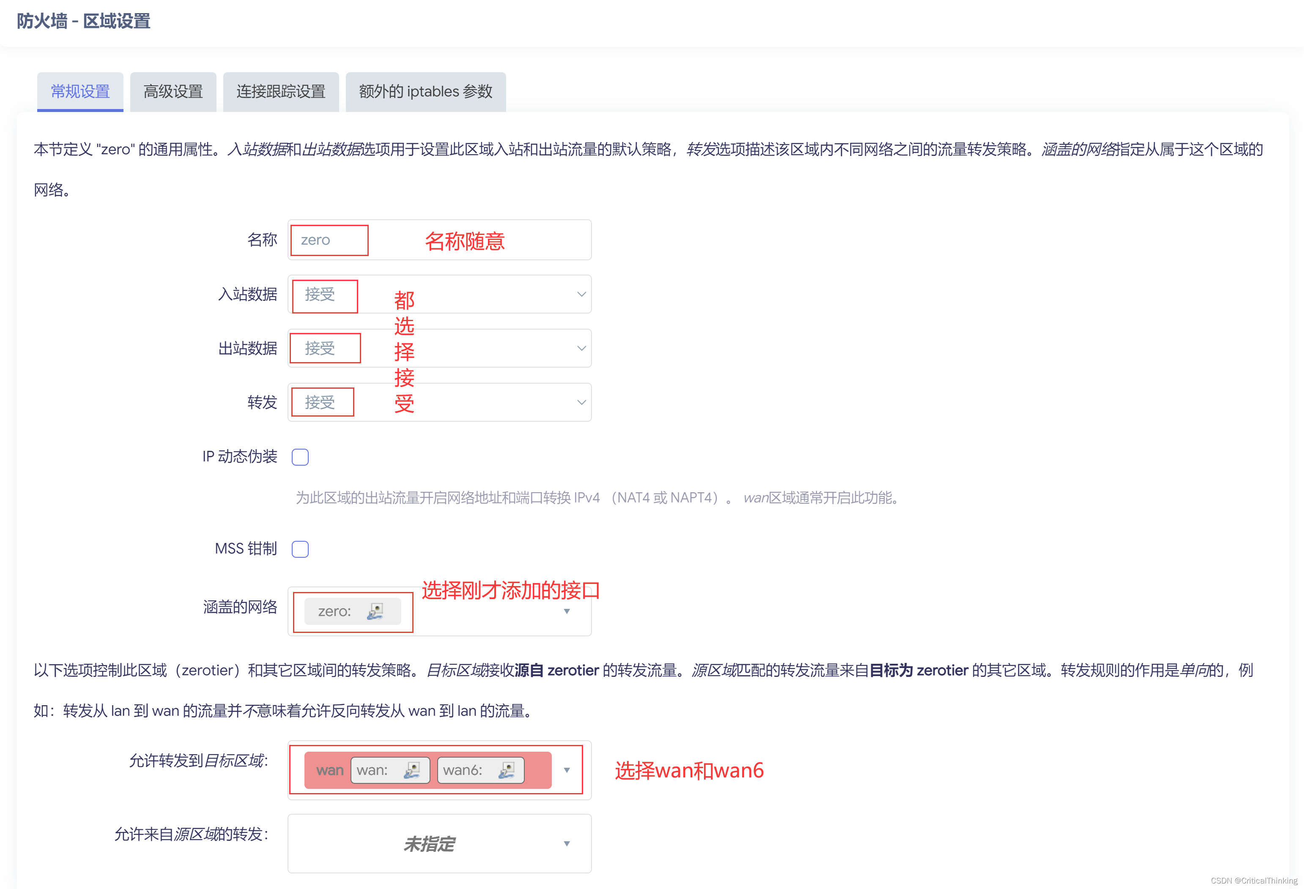1304x889 pixels.
Task: Click the wan interface icon
Action: [x=412, y=770]
